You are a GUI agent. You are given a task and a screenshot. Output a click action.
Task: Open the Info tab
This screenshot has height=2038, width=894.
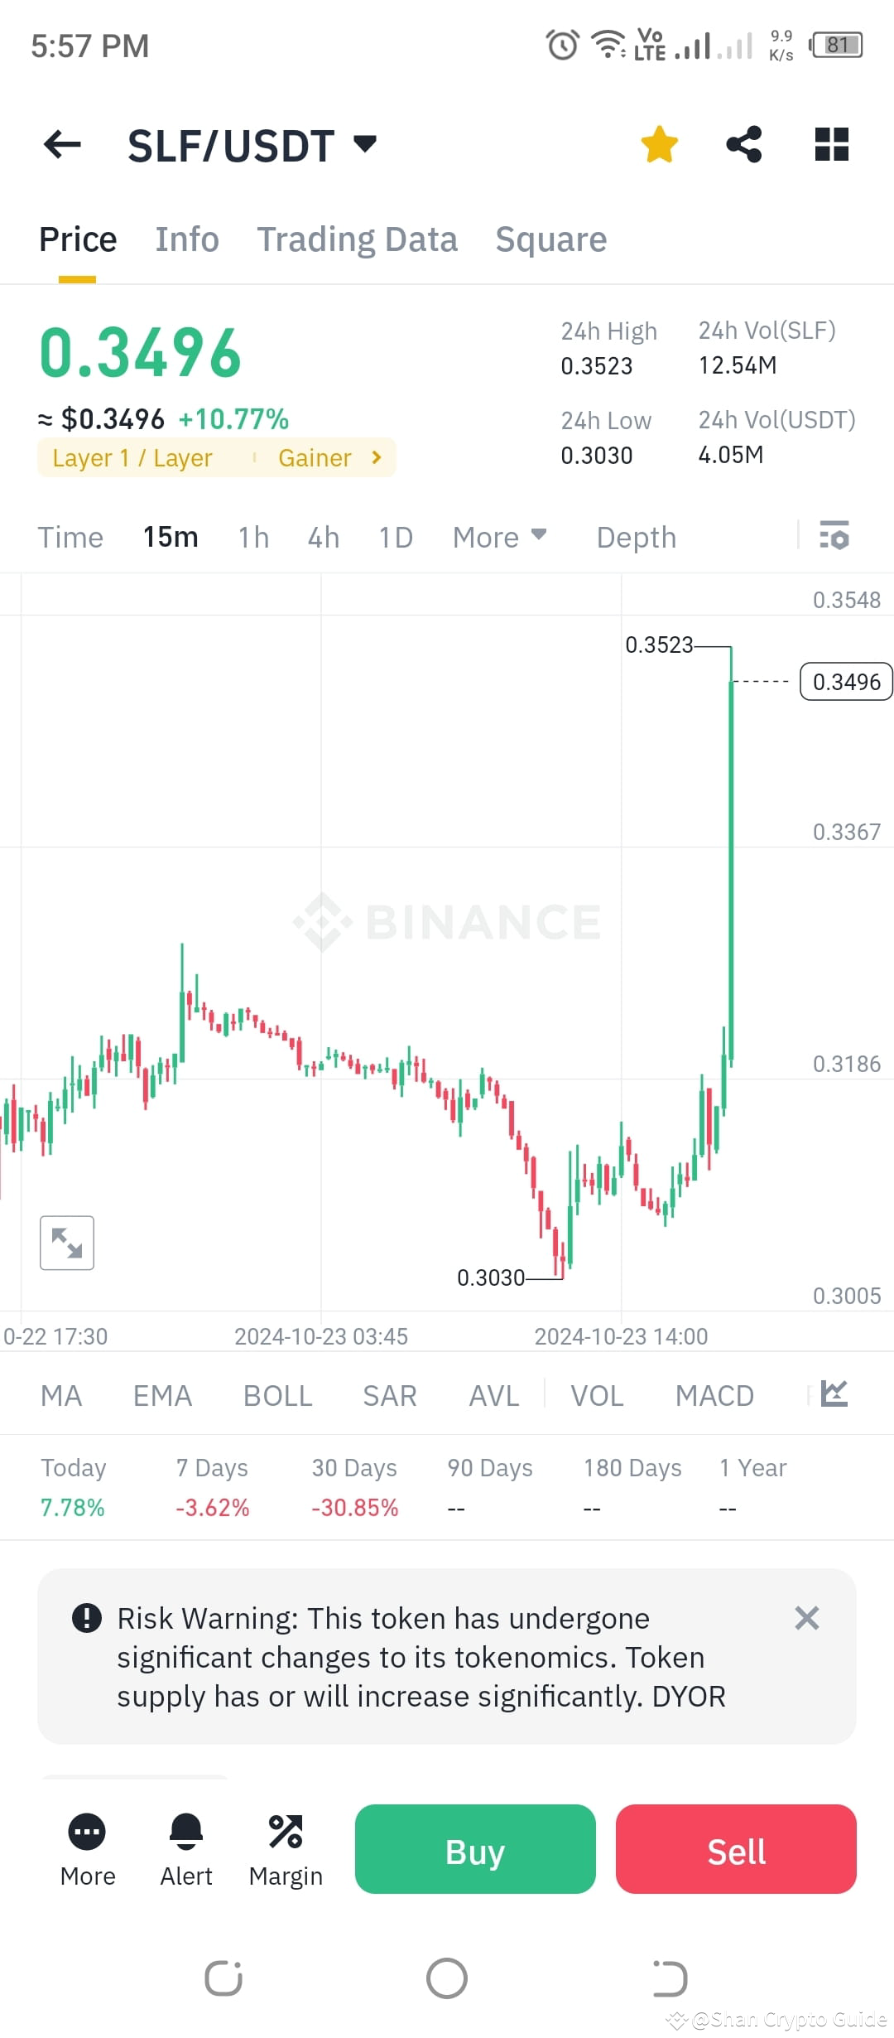click(x=186, y=239)
